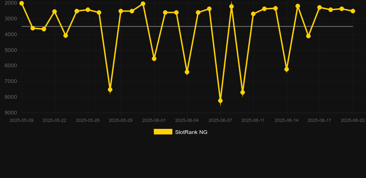Select the data point on 2025-05-26
The image size is (366, 178).
coord(88,10)
